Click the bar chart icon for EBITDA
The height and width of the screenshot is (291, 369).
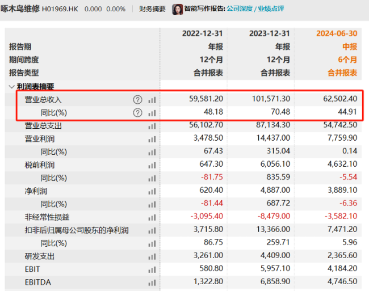[152, 282]
